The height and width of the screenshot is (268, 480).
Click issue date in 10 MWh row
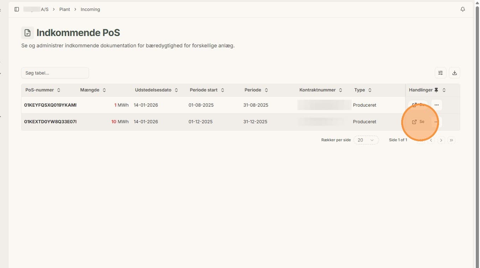click(x=146, y=122)
